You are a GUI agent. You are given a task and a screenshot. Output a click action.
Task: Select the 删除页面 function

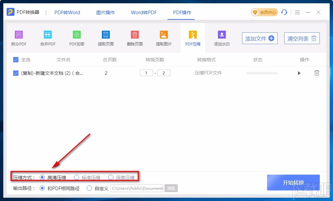click(135, 38)
